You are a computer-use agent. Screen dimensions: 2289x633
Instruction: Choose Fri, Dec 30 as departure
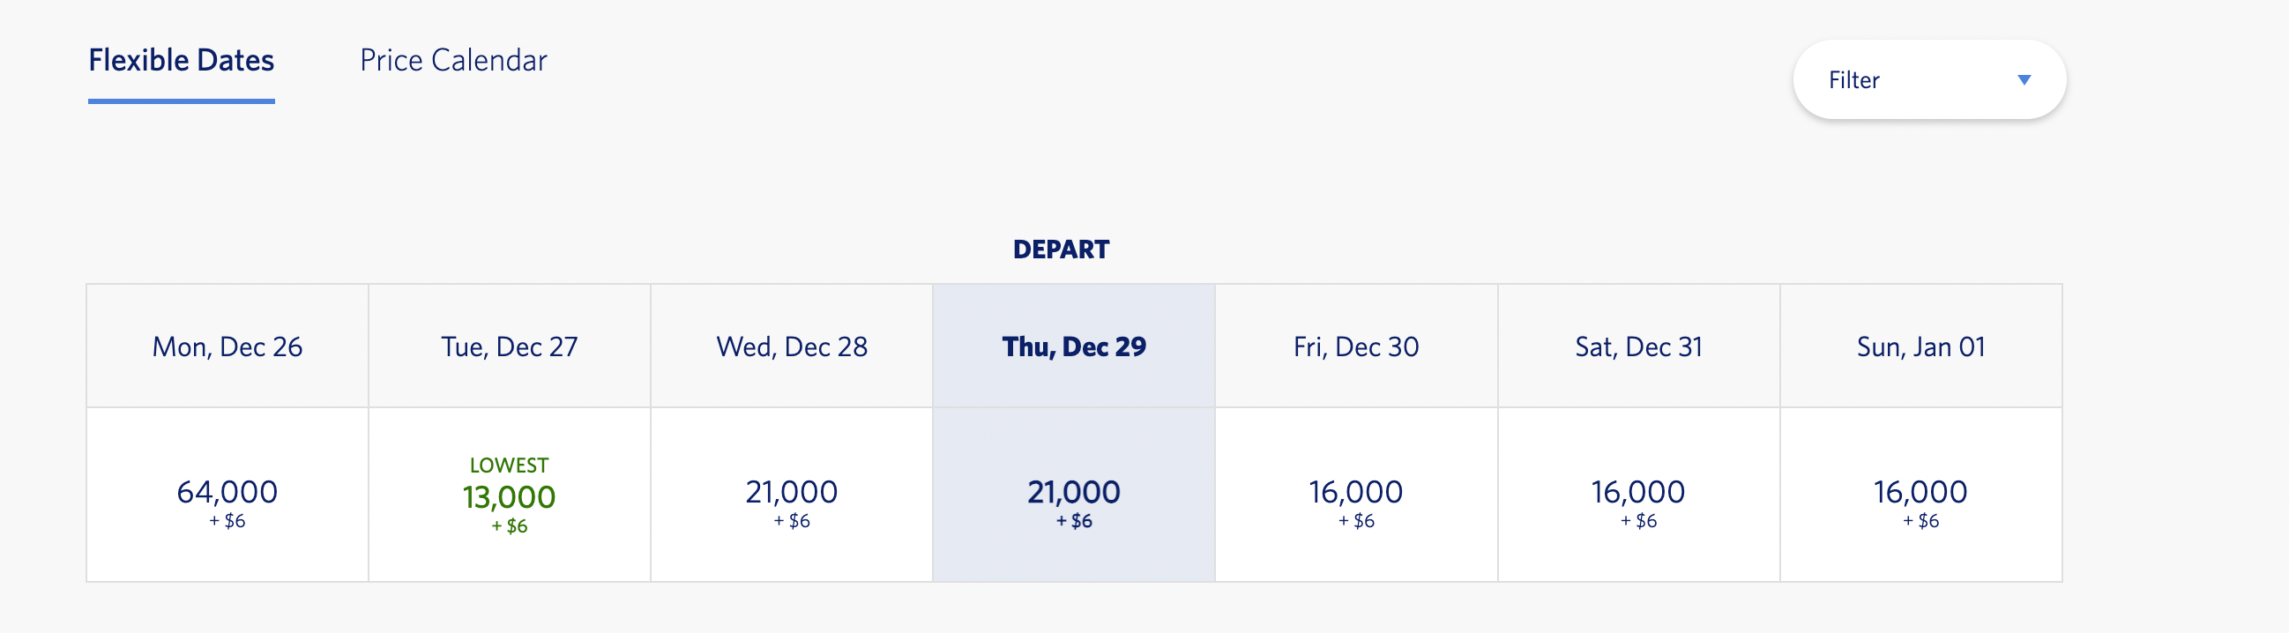tap(1356, 346)
